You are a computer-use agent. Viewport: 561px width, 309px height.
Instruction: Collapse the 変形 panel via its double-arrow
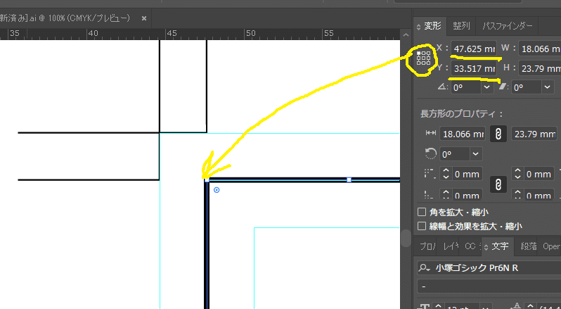click(x=419, y=27)
